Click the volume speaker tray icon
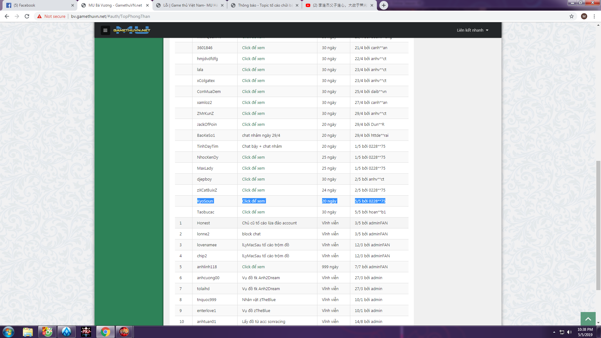The height and width of the screenshot is (338, 601). click(569, 332)
